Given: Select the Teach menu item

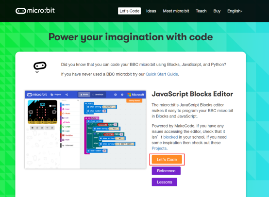Looking at the screenshot, I should click(x=201, y=11).
